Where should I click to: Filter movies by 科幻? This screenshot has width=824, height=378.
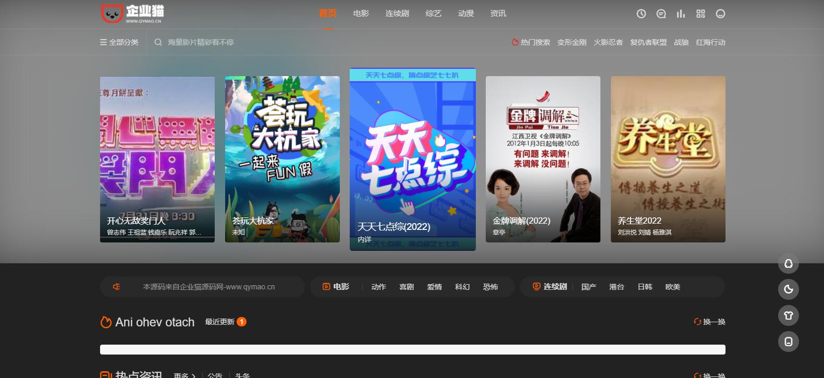point(462,287)
